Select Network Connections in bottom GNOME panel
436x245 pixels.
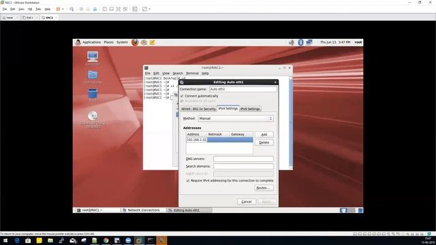coord(144,210)
